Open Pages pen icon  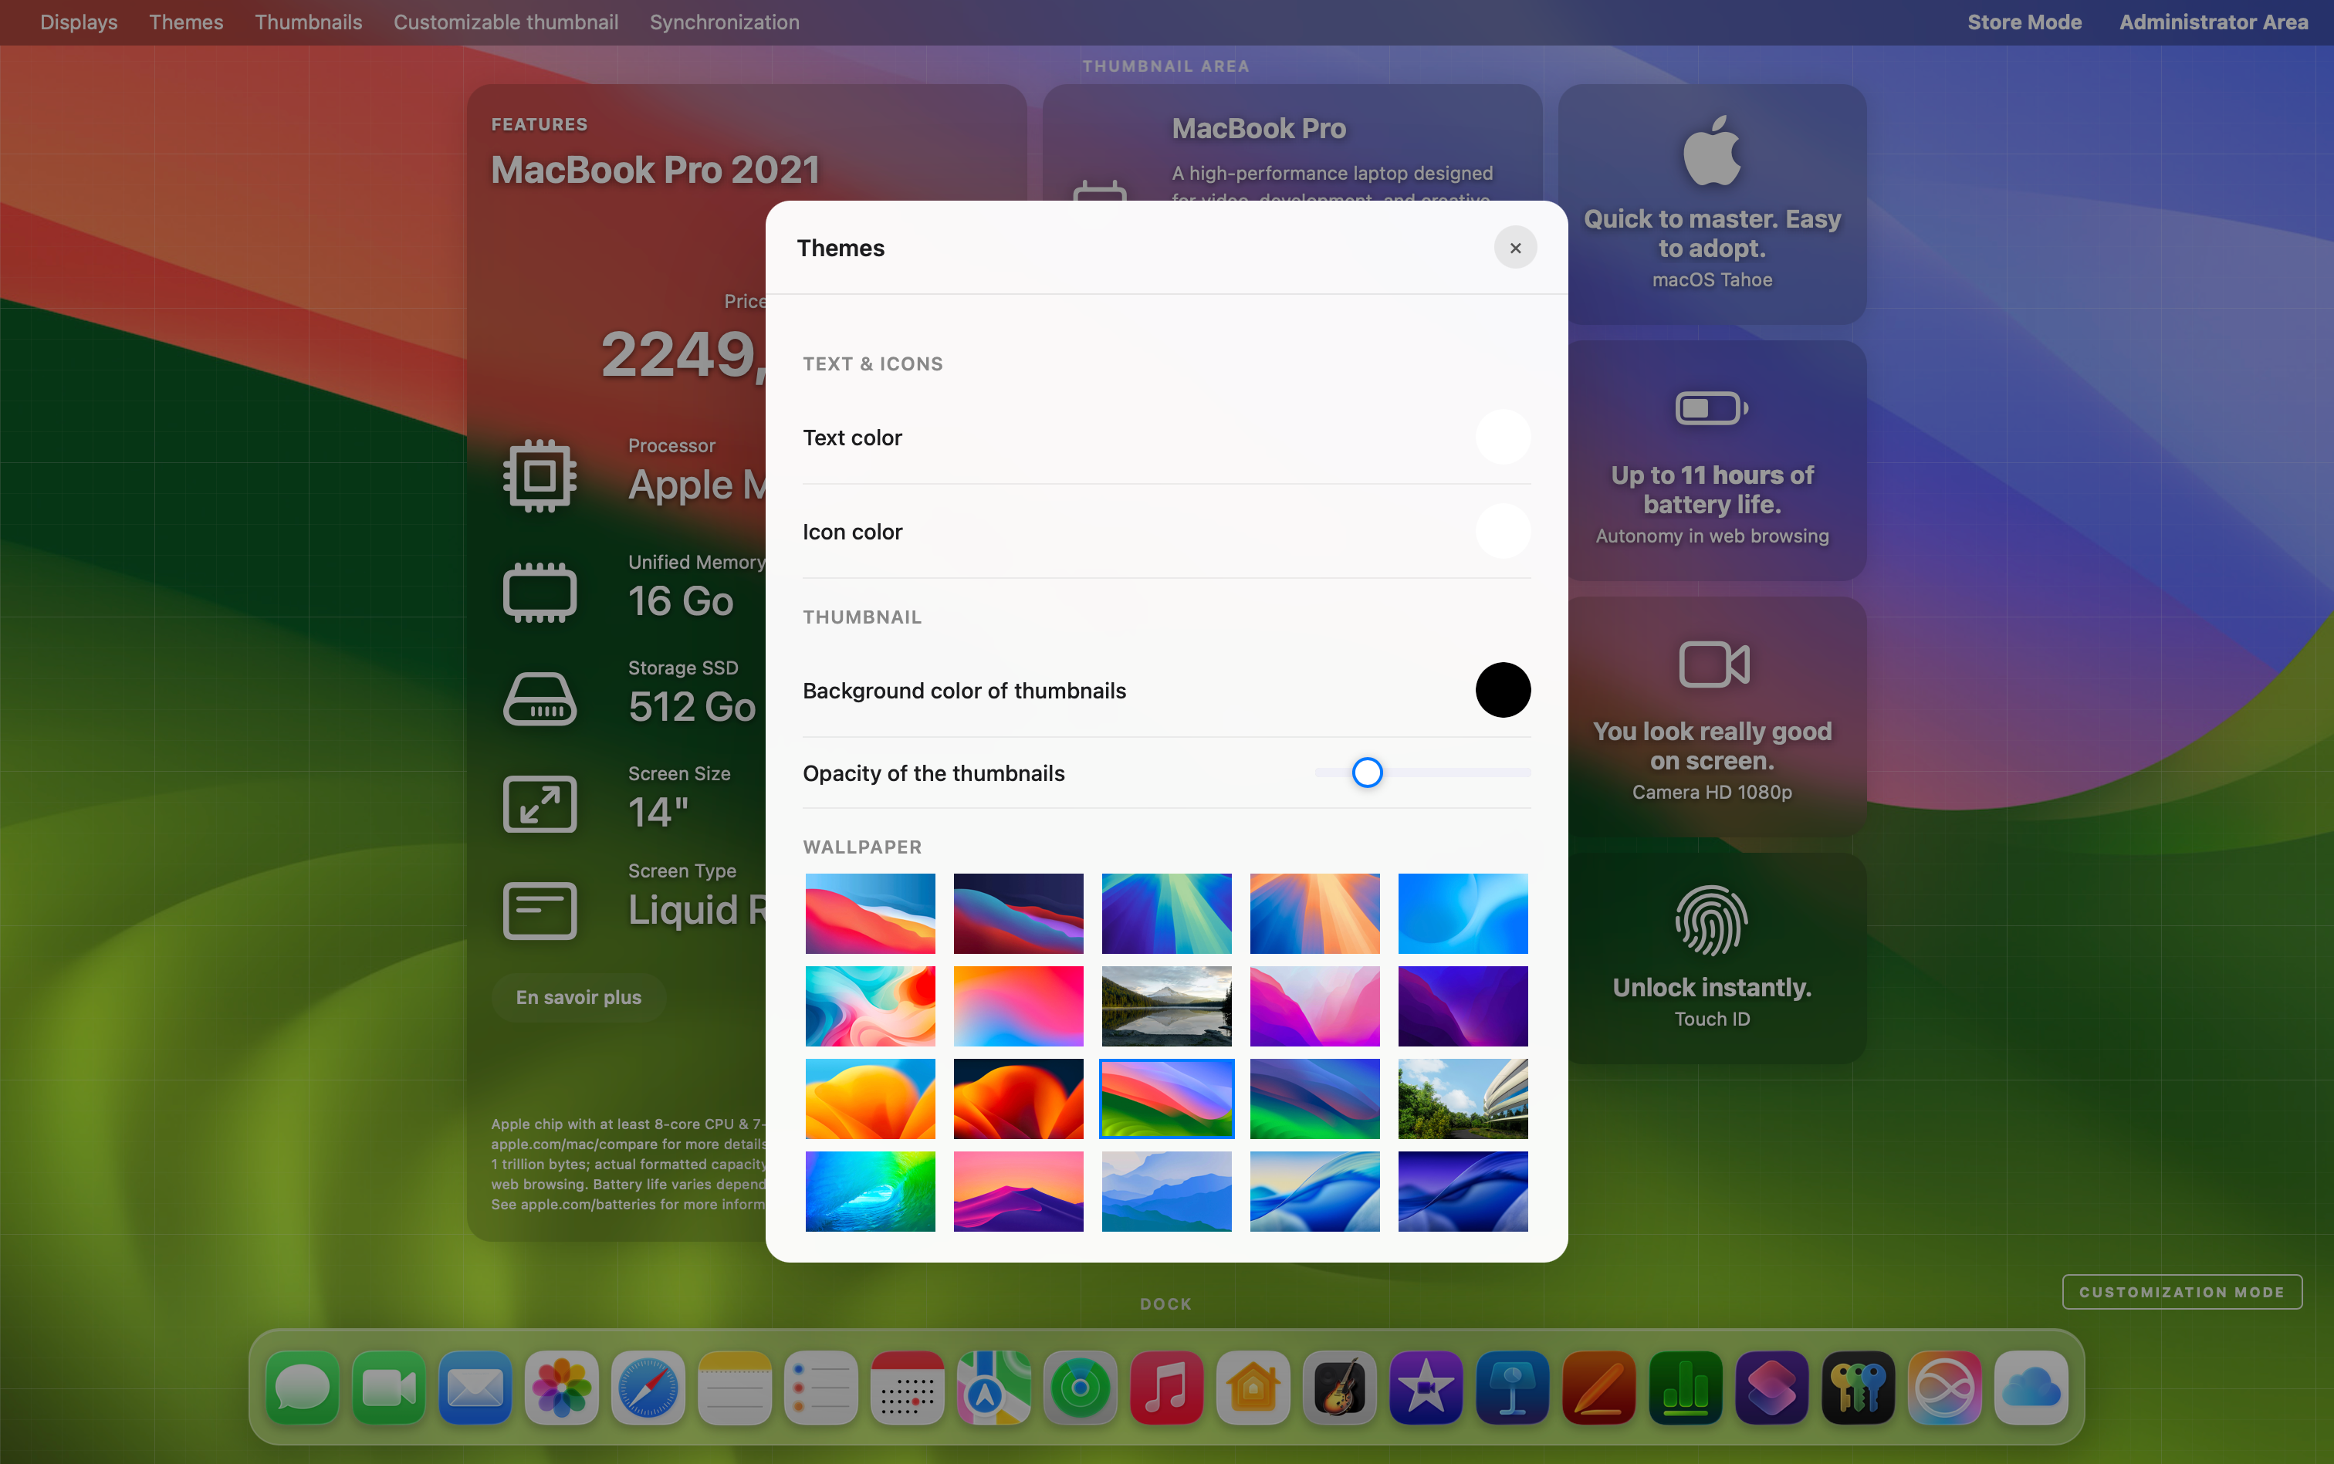click(1598, 1388)
